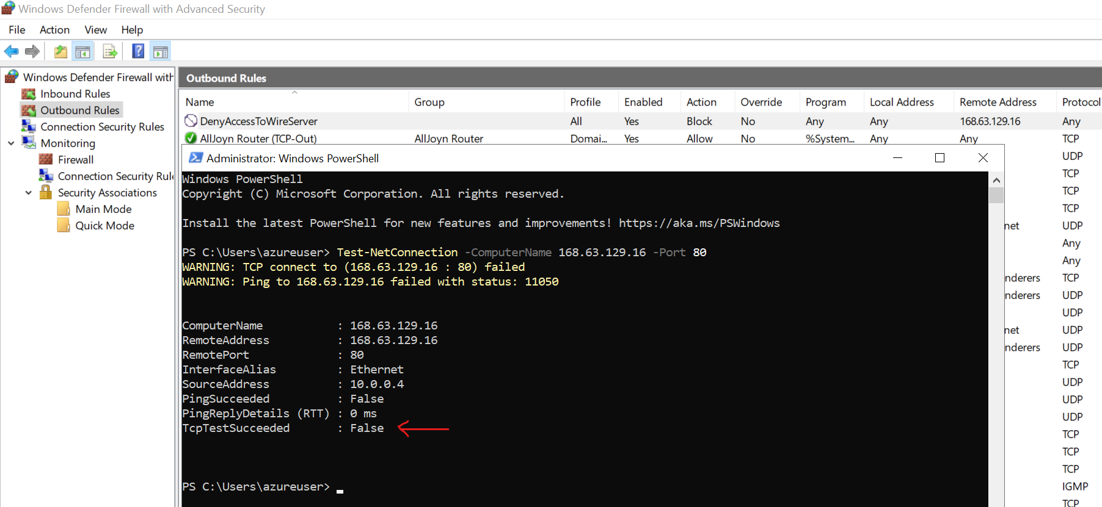Select Main Mode folder
1102x507 pixels.
pos(103,209)
